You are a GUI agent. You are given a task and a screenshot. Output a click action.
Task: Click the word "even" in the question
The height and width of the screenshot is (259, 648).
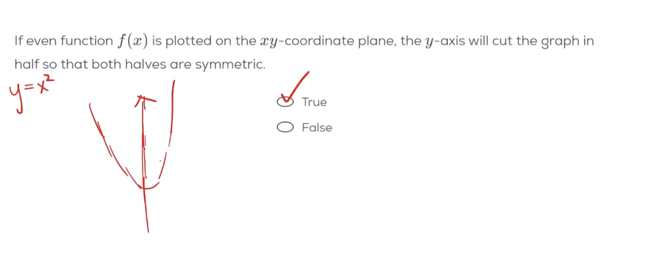39,41
